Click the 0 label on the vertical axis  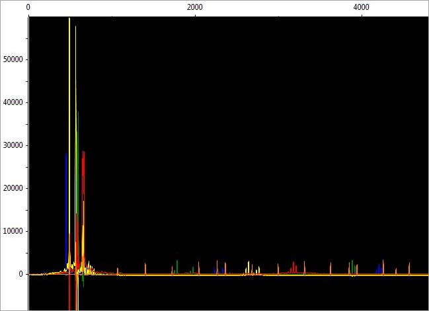click(x=22, y=274)
